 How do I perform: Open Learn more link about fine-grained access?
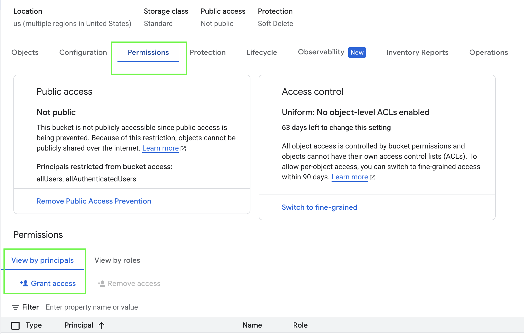[349, 177]
